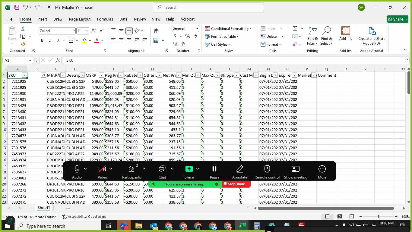The image size is (412, 232).
Task: Click the Name Box showing A1
Action: 17,60
